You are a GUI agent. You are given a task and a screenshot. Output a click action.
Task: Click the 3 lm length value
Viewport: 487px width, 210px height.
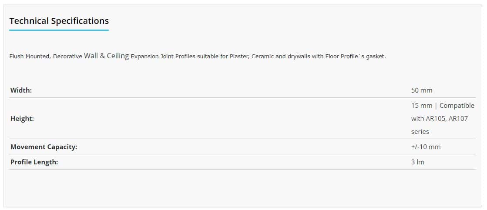[417, 162]
